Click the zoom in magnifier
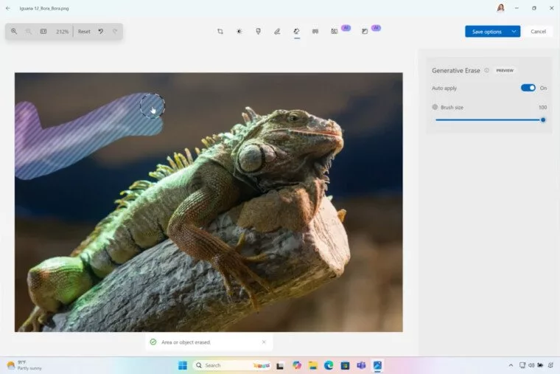This screenshot has height=374, width=560. [14, 32]
